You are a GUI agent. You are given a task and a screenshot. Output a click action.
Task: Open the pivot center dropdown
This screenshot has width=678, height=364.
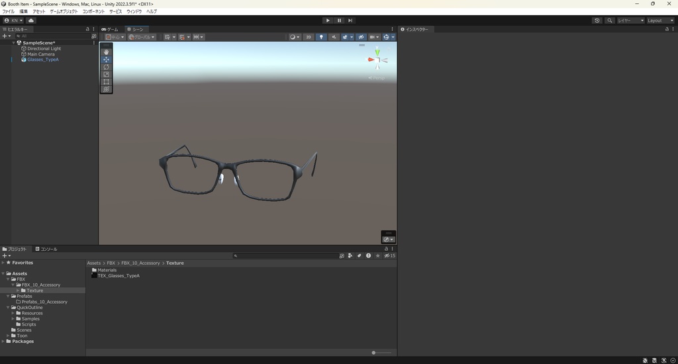coord(115,37)
